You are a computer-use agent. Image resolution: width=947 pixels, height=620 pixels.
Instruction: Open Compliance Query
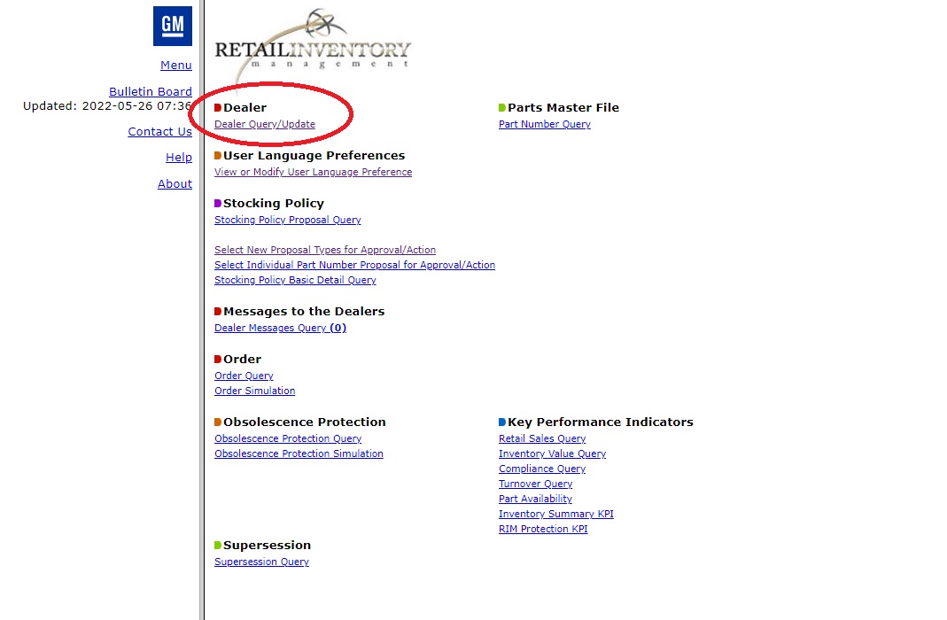[x=542, y=469]
